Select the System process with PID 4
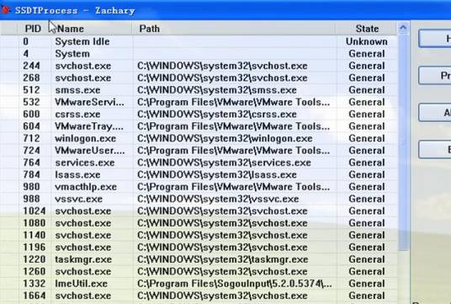The image size is (451, 304). coord(199,54)
